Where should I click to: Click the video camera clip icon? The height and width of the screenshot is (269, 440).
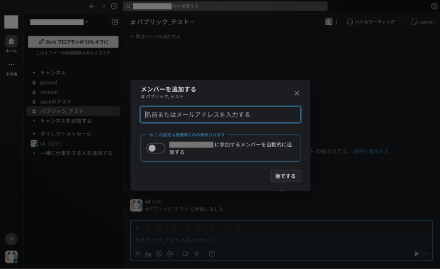tap(185, 254)
